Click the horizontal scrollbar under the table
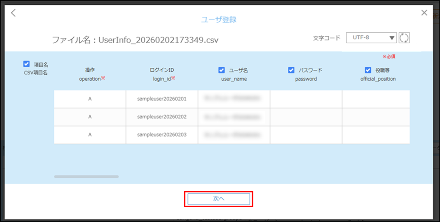 (86, 176)
